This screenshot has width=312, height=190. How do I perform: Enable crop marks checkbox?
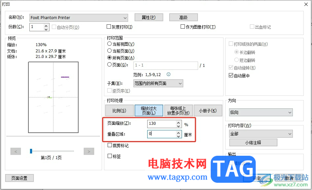click(110, 145)
